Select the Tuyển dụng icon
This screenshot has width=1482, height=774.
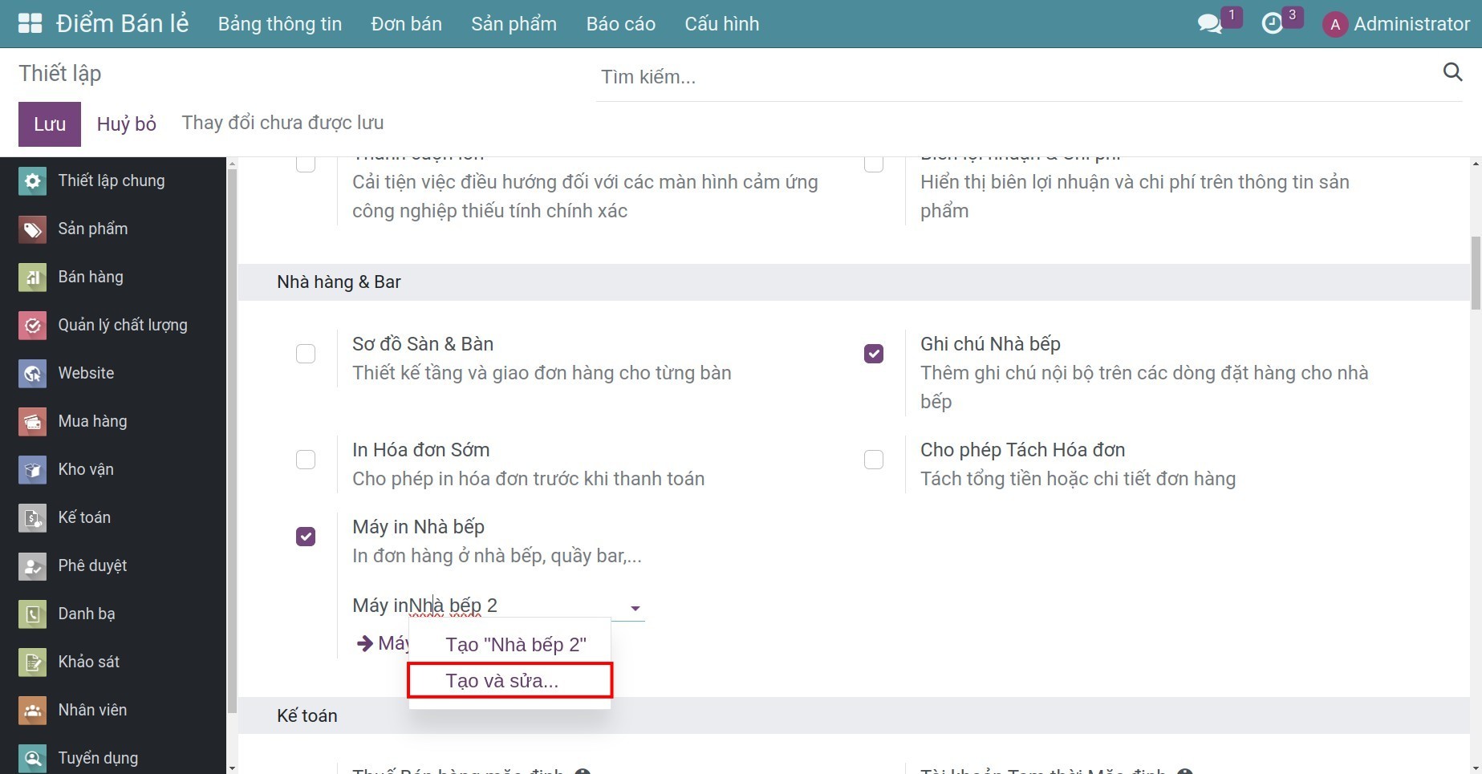[32, 758]
